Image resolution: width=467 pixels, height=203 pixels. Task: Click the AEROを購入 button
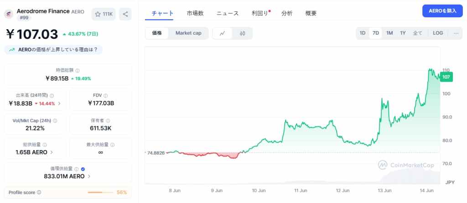442,11
